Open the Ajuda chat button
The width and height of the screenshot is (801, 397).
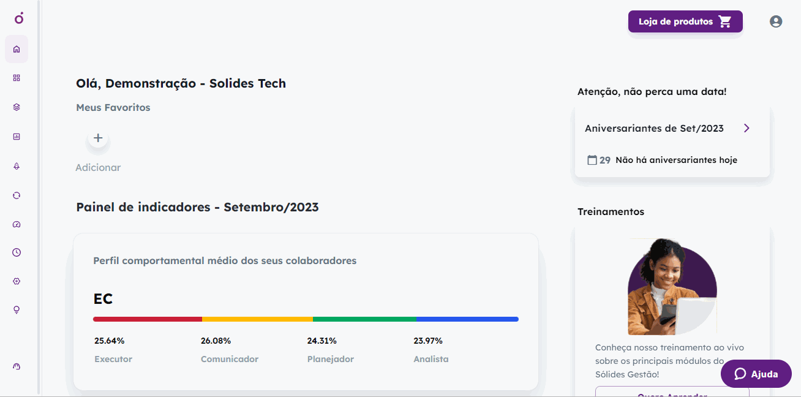756,374
